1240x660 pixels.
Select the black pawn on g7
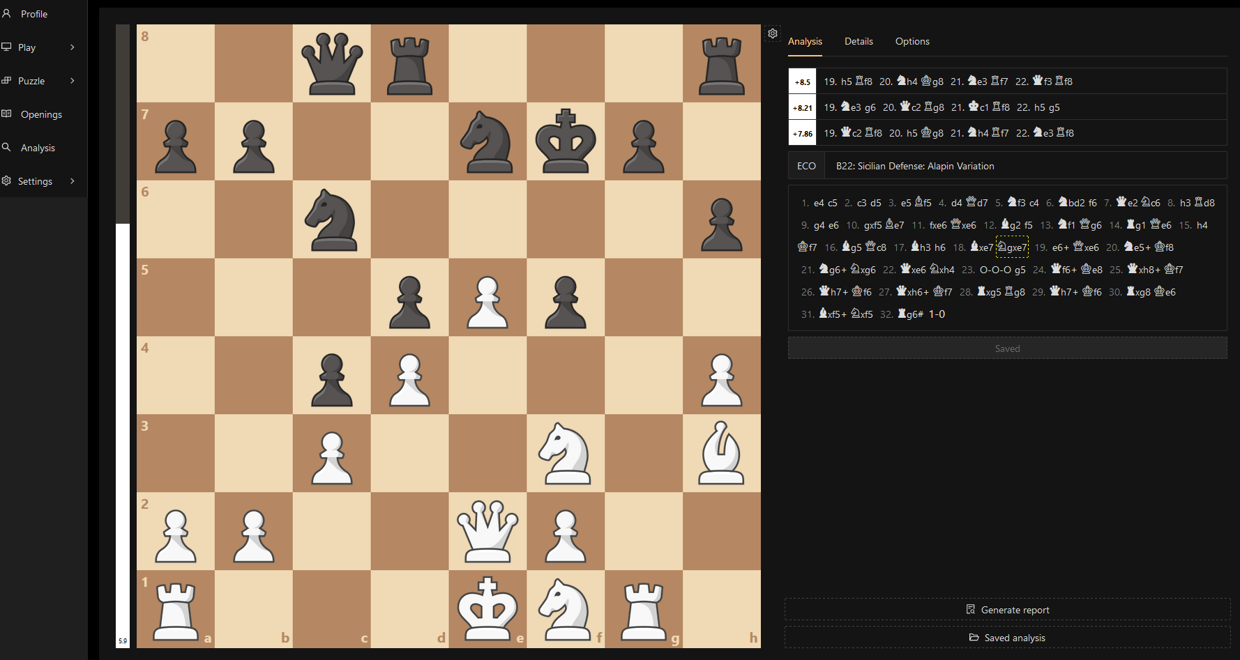pyautogui.click(x=644, y=145)
